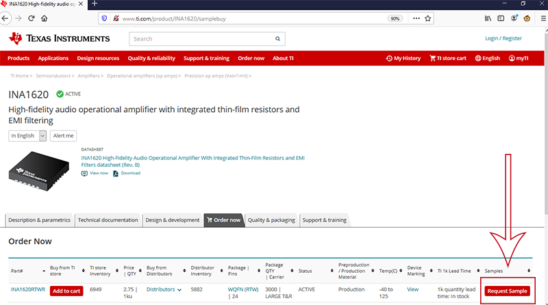The height and width of the screenshot is (305, 548).
Task: Open Firefox library icon
Action: click(488, 18)
